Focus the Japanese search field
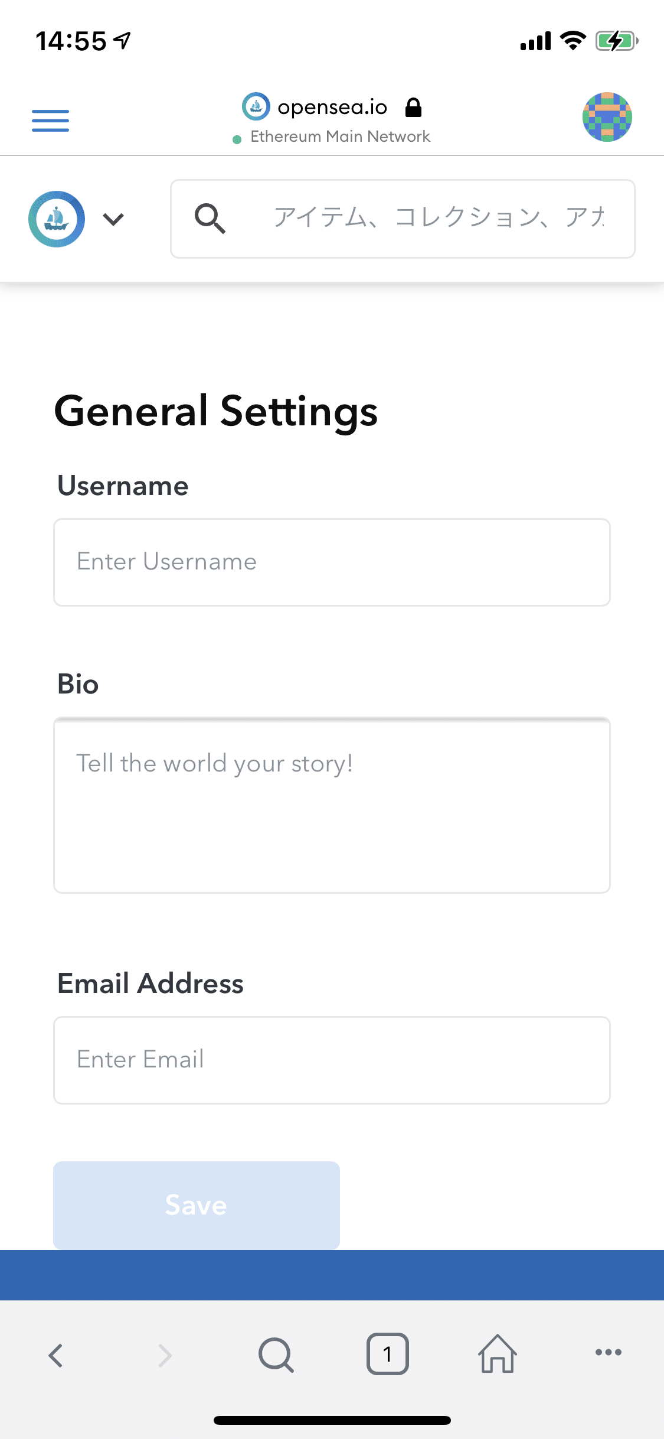Viewport: 664px width, 1439px height. coord(439,219)
